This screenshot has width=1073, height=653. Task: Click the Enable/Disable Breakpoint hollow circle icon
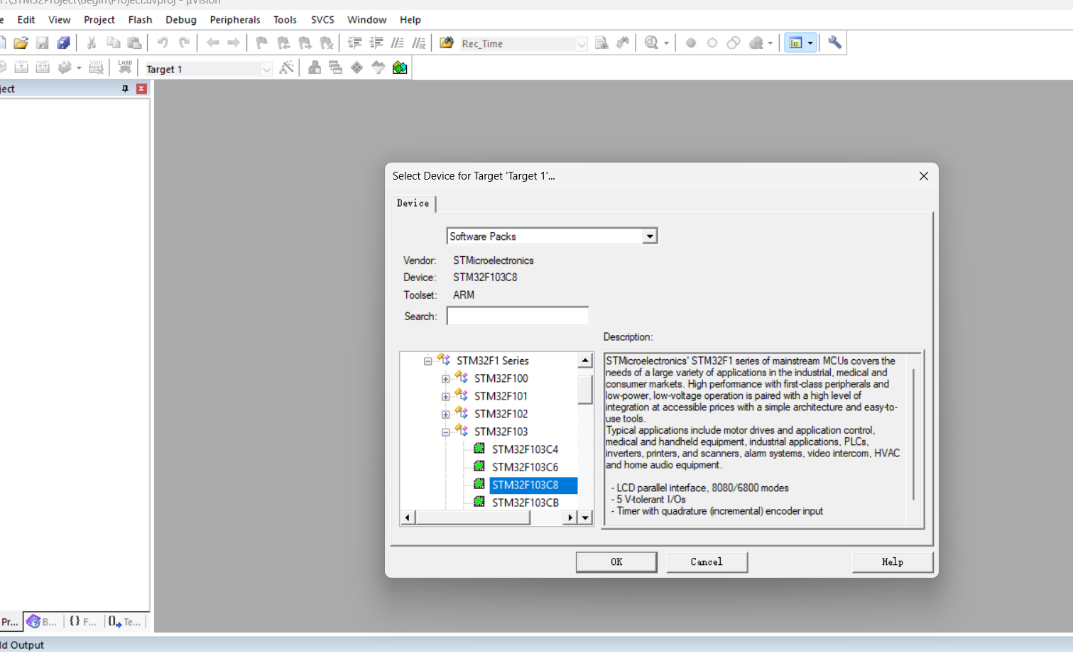[x=712, y=43]
